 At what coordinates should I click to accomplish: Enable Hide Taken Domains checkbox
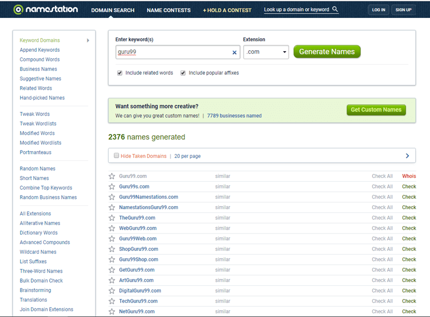point(117,156)
